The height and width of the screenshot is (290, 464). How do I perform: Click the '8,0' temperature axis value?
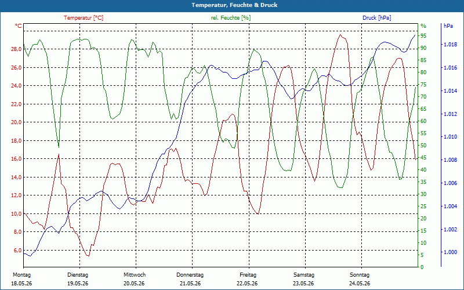point(18,232)
